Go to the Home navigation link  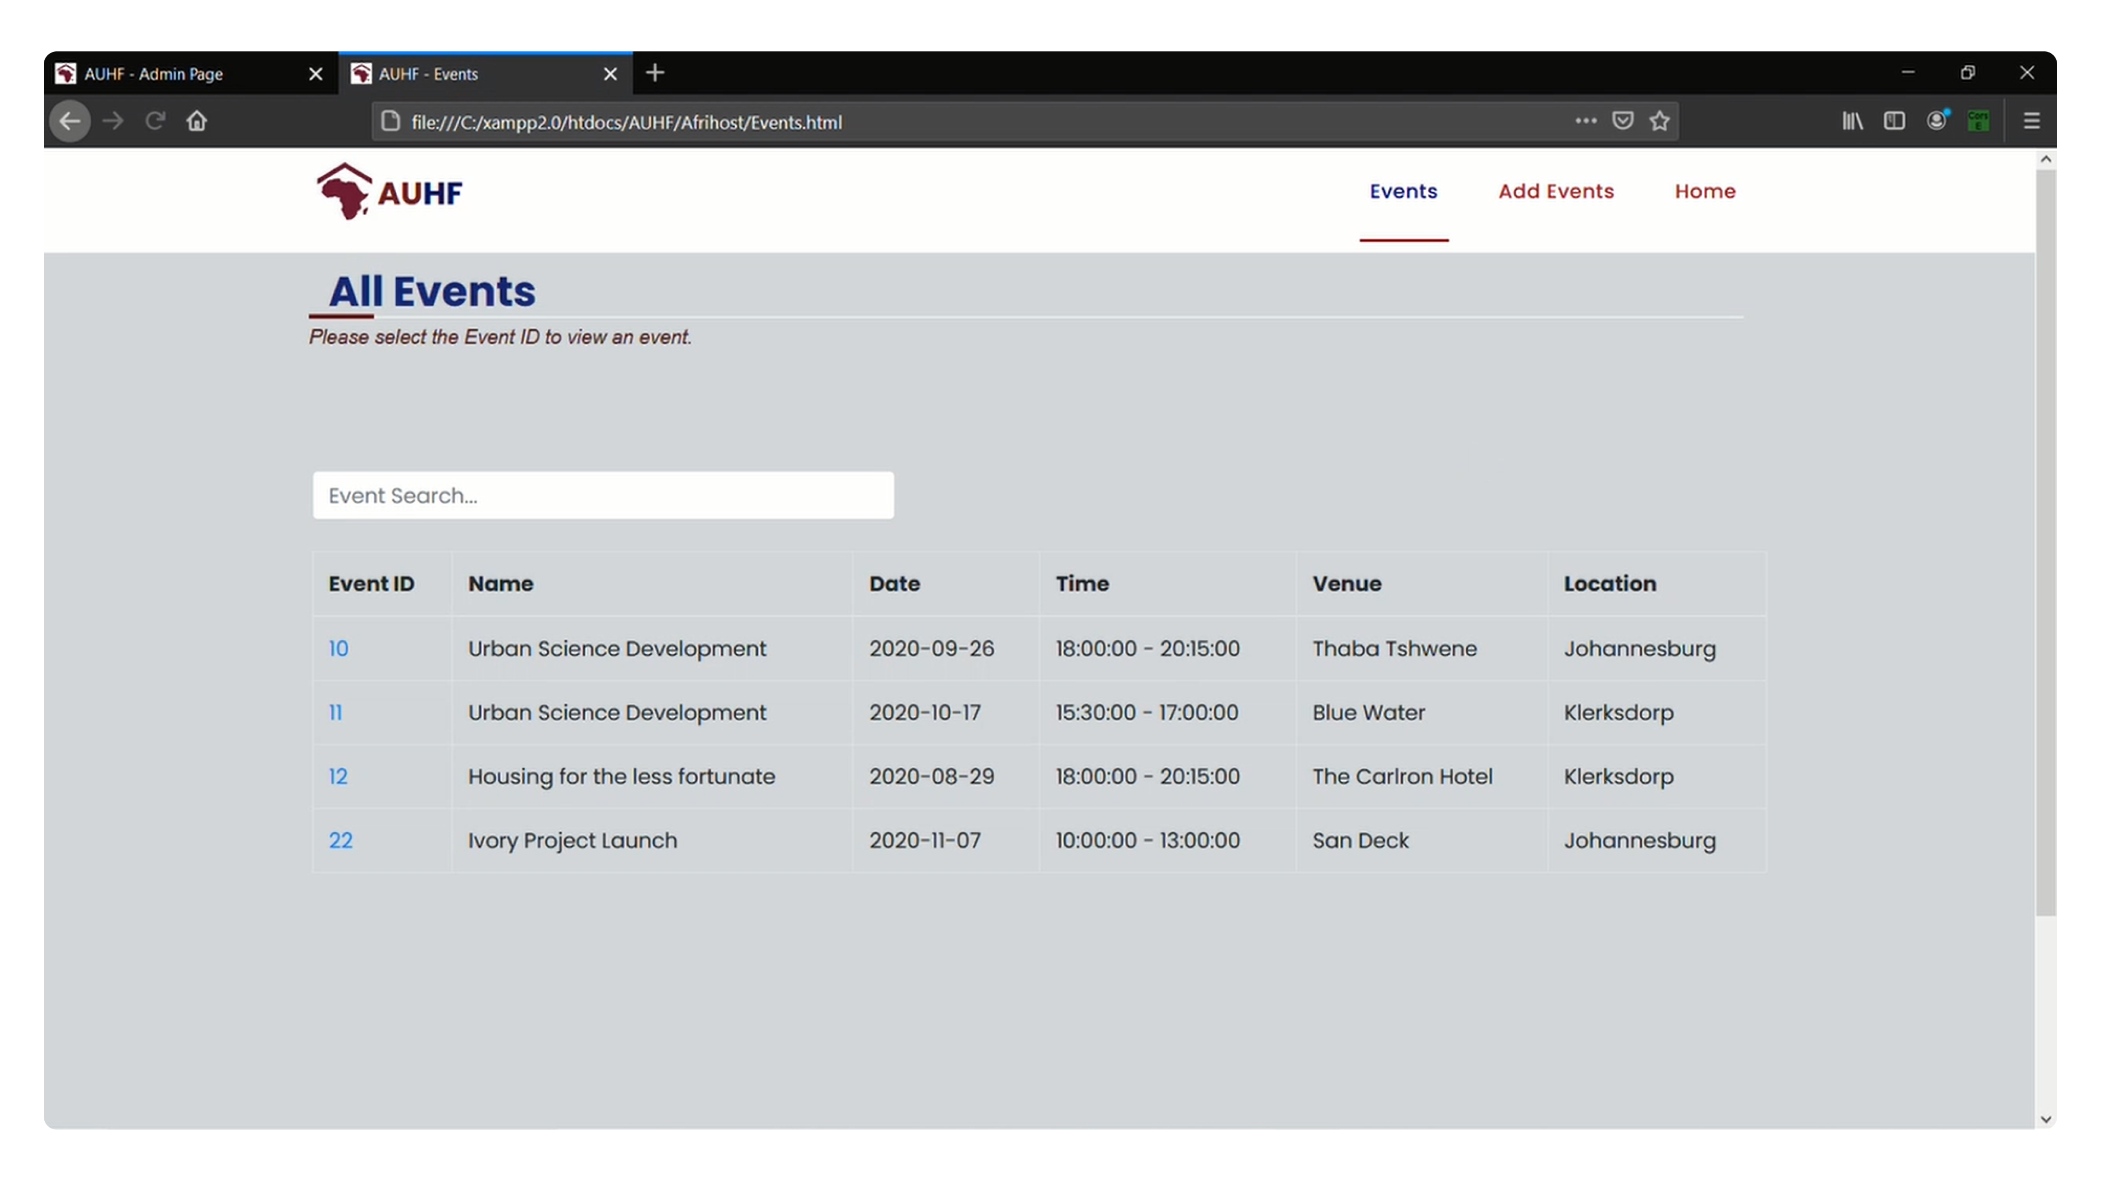tap(1705, 191)
